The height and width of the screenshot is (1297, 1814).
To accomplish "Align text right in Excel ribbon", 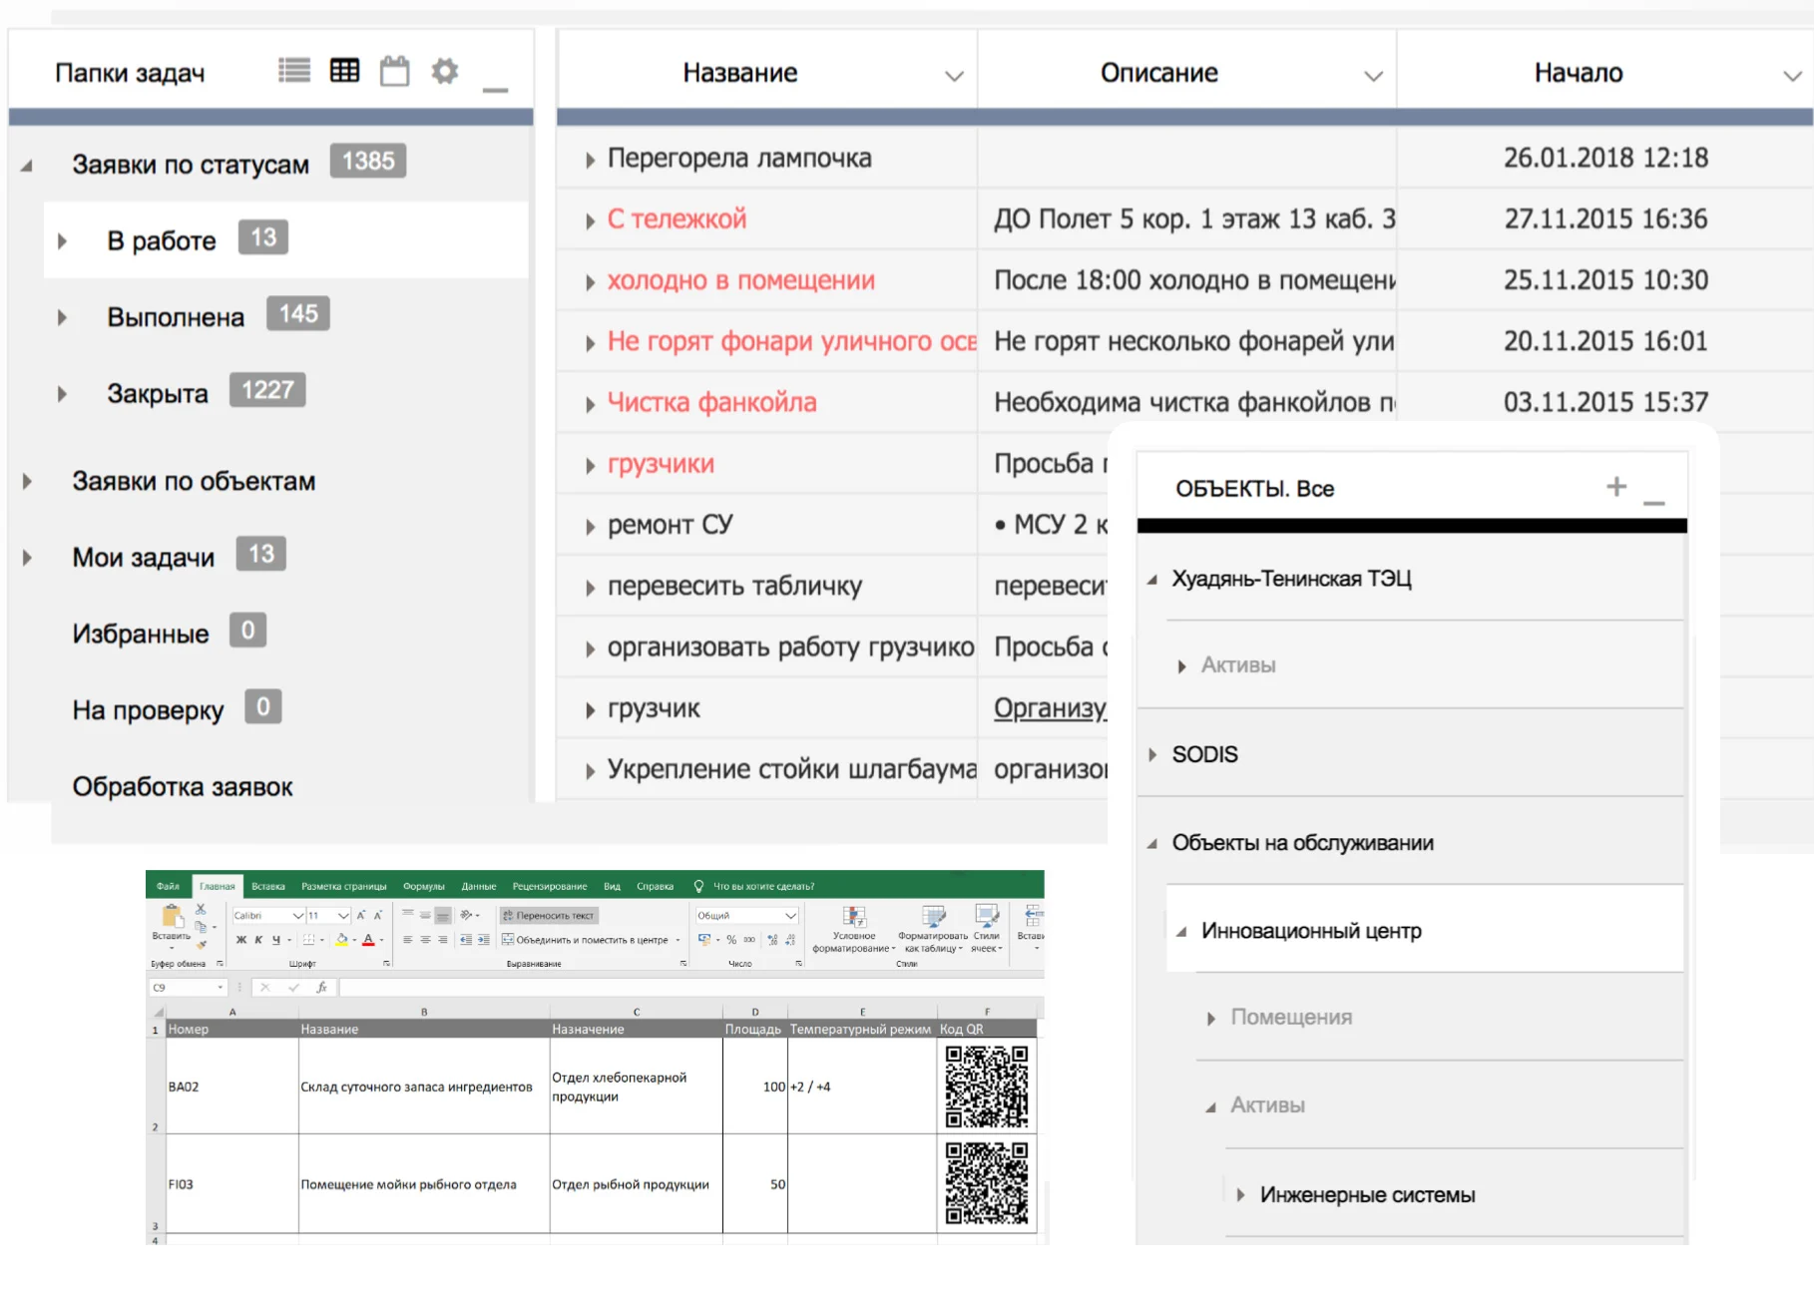I will (x=442, y=940).
